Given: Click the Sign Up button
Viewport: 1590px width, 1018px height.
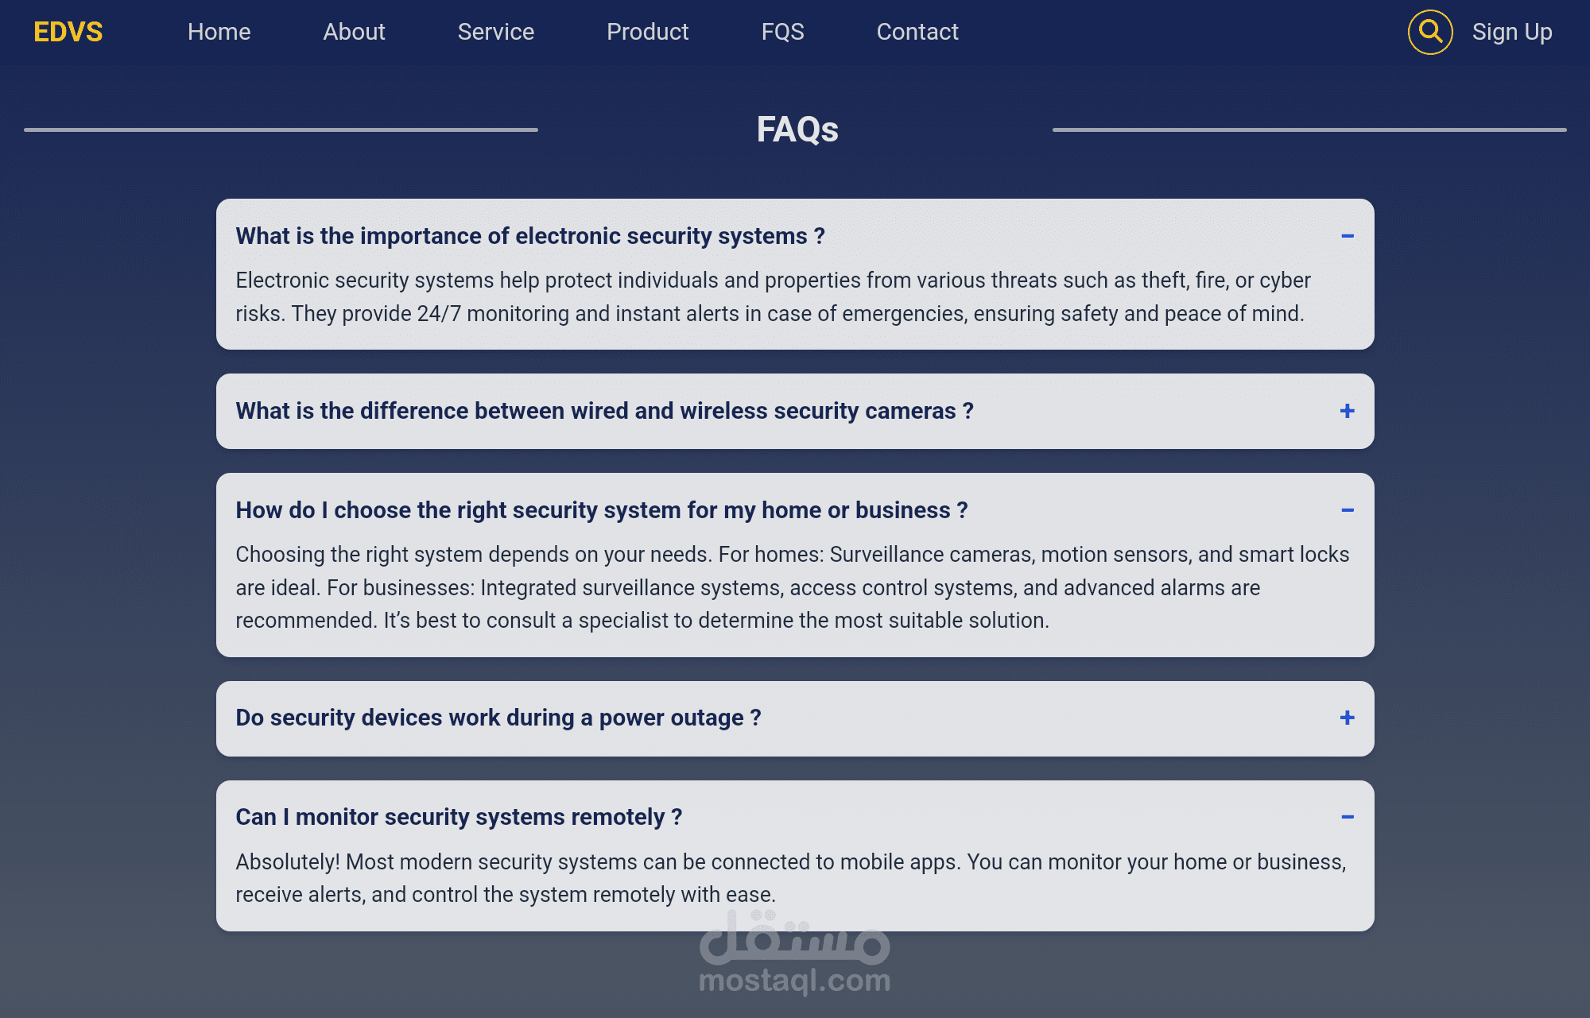Looking at the screenshot, I should (1511, 32).
